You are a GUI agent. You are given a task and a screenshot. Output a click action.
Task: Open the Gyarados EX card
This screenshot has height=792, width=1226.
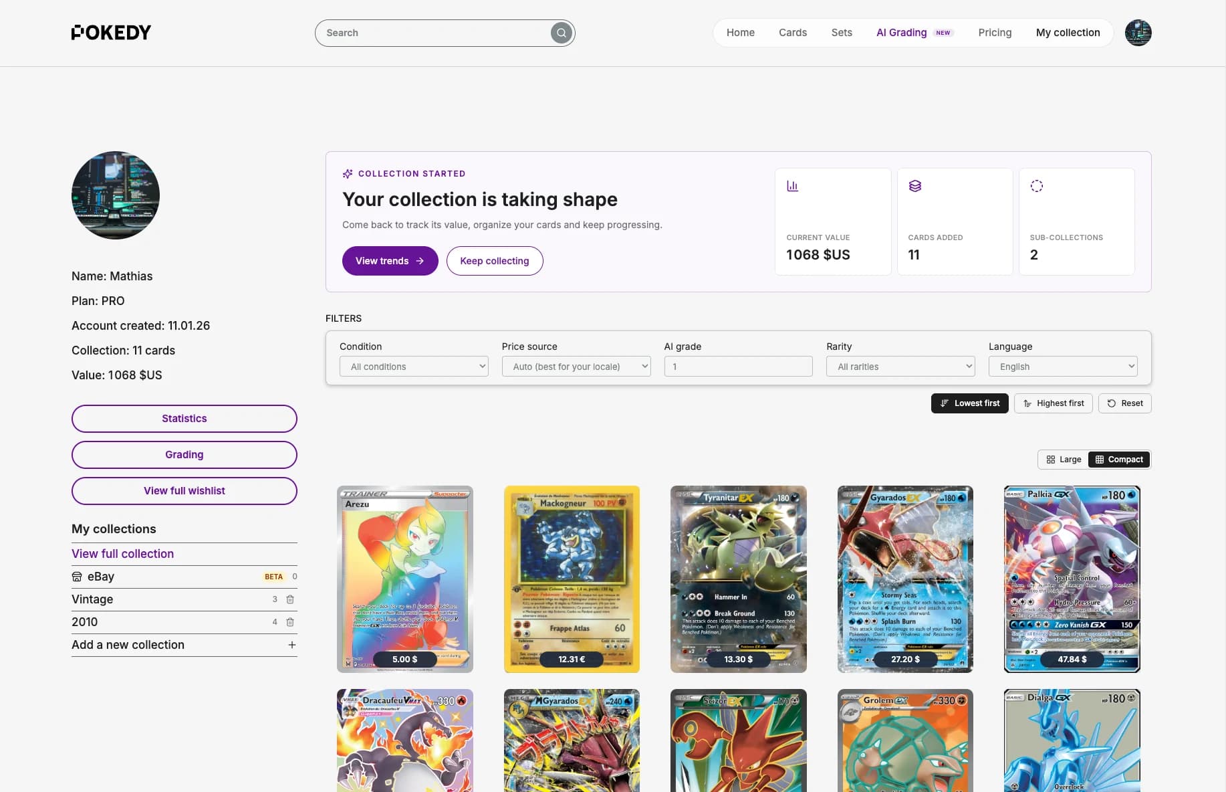905,579
